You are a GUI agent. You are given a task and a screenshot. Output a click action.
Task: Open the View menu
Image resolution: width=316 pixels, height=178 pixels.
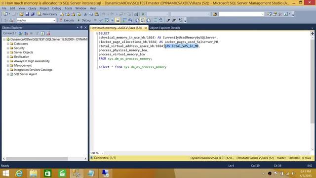click(x=22, y=8)
